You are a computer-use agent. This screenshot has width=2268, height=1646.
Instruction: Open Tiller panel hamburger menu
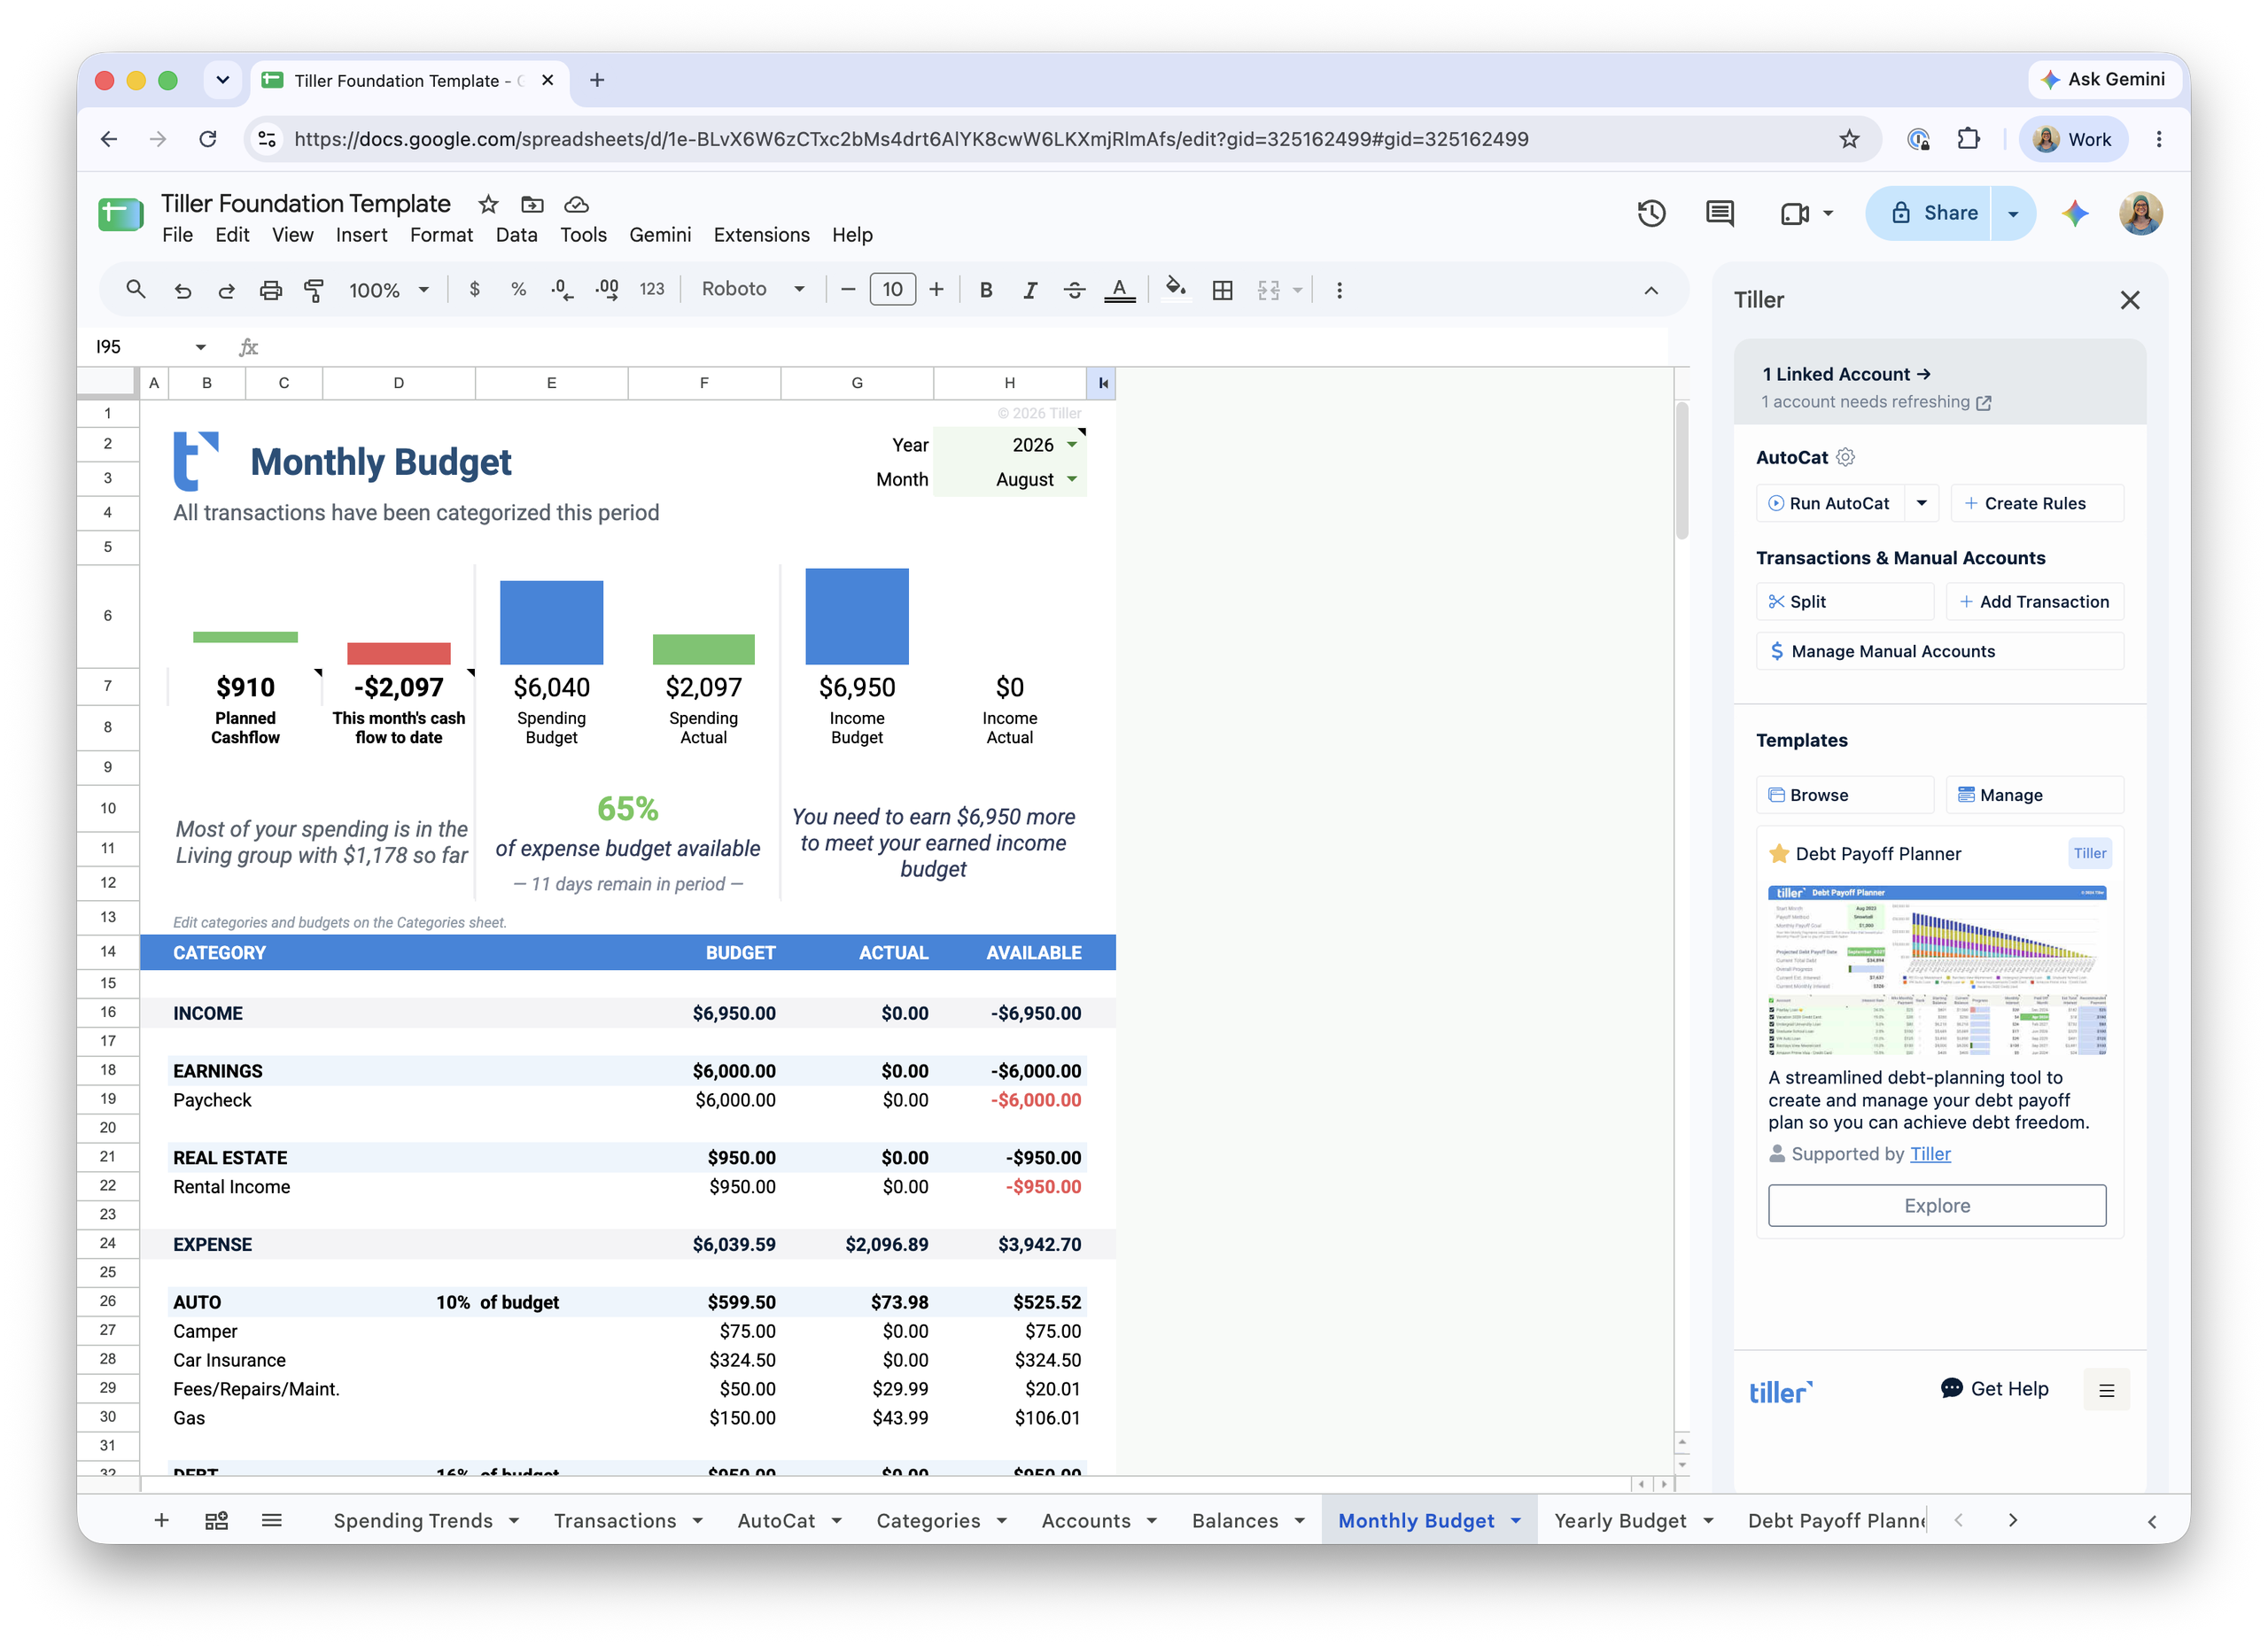2106,1390
